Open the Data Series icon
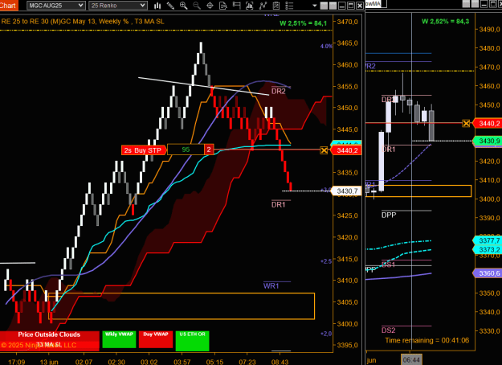This screenshot has height=365, width=502. [x=250, y=6]
